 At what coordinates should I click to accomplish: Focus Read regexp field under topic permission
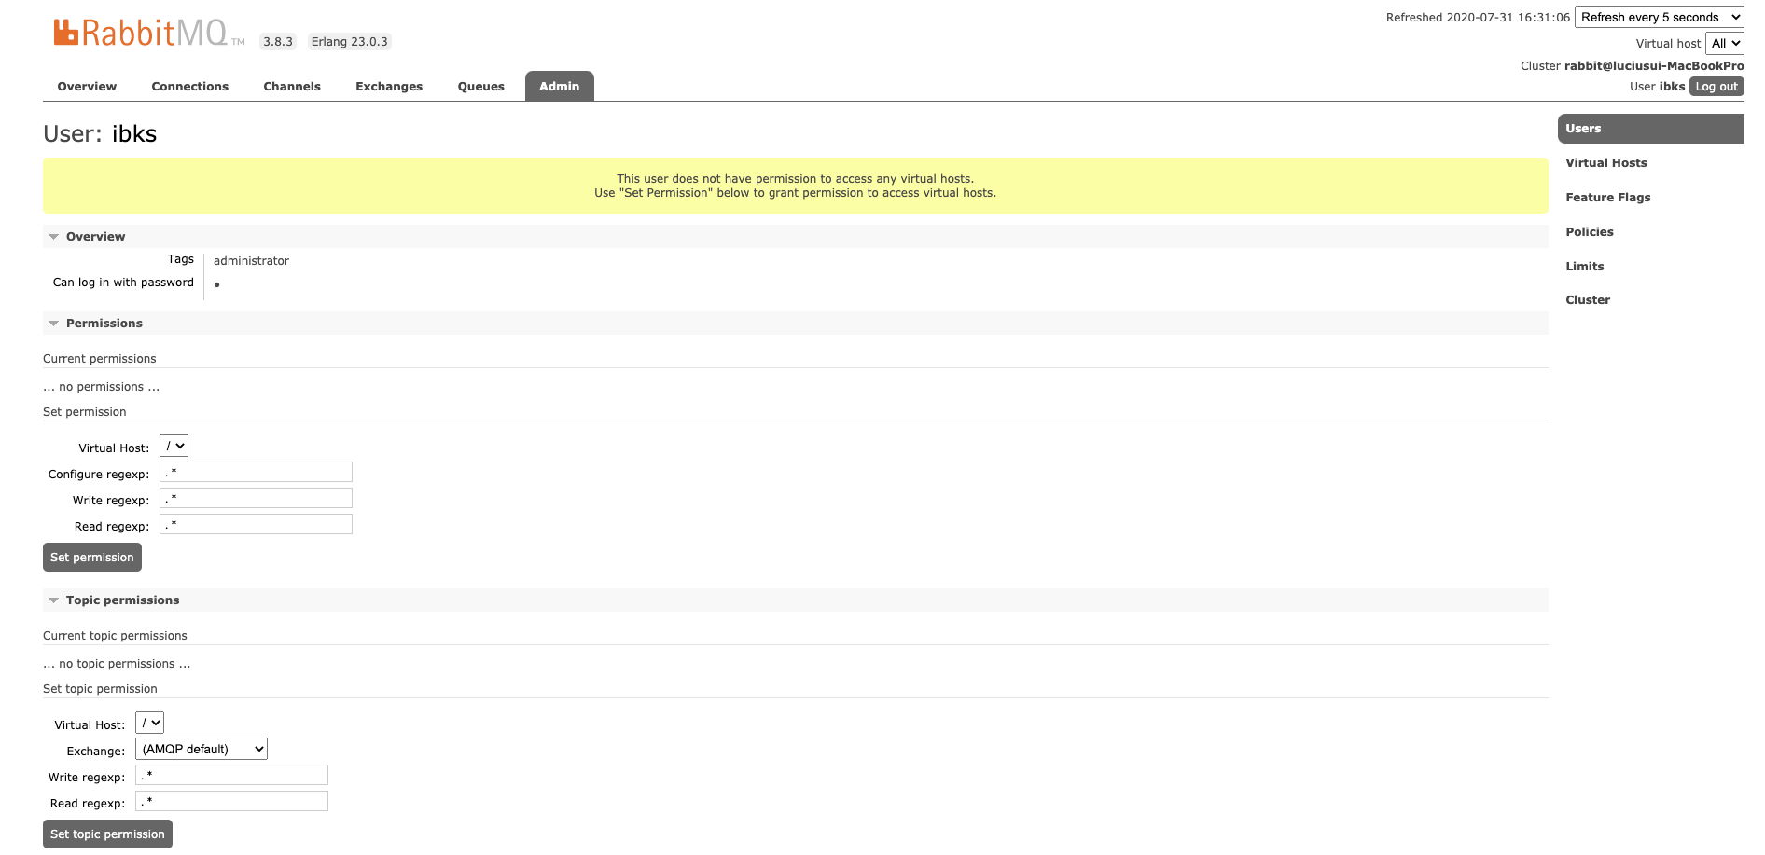[231, 802]
